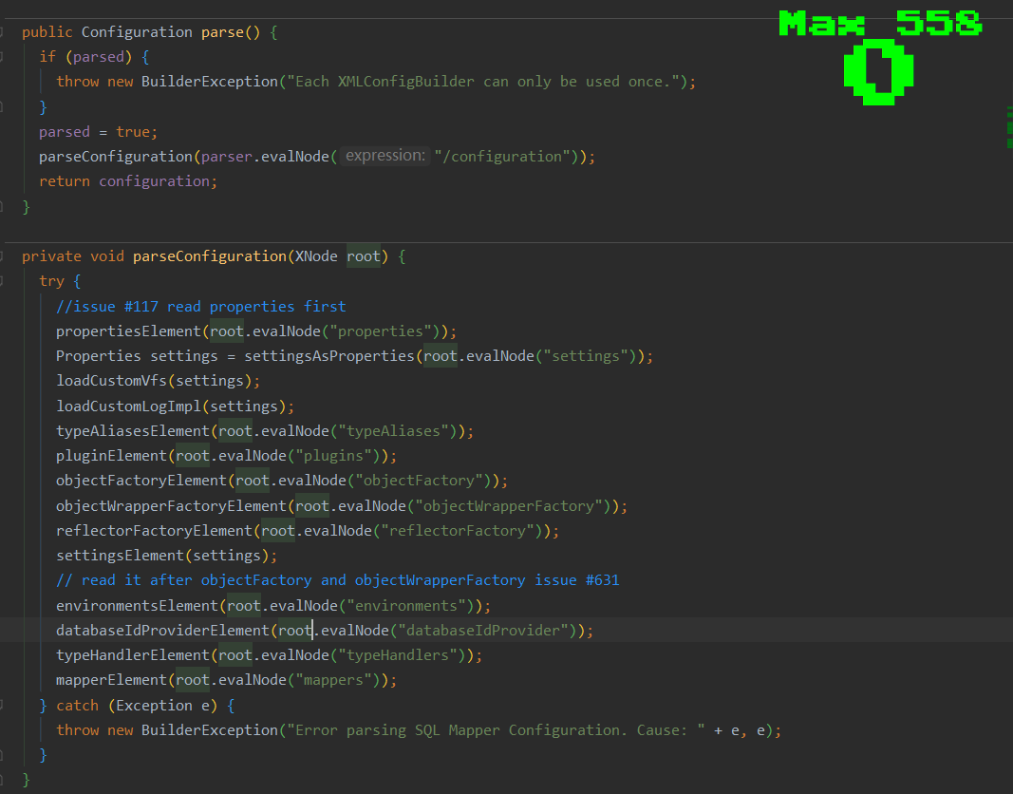The image size is (1013, 794).
Task: Click the 'root' parameter in the method signature
Action: 364,256
